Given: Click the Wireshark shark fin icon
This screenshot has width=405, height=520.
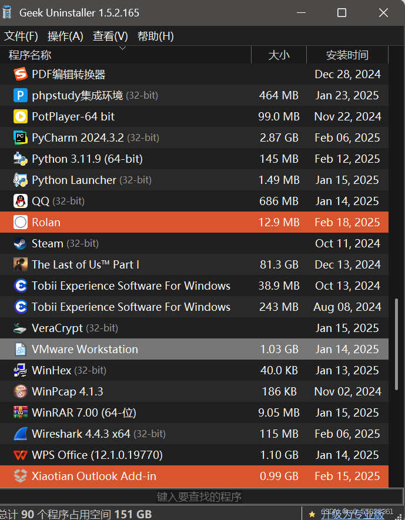Looking at the screenshot, I should 21,434.
